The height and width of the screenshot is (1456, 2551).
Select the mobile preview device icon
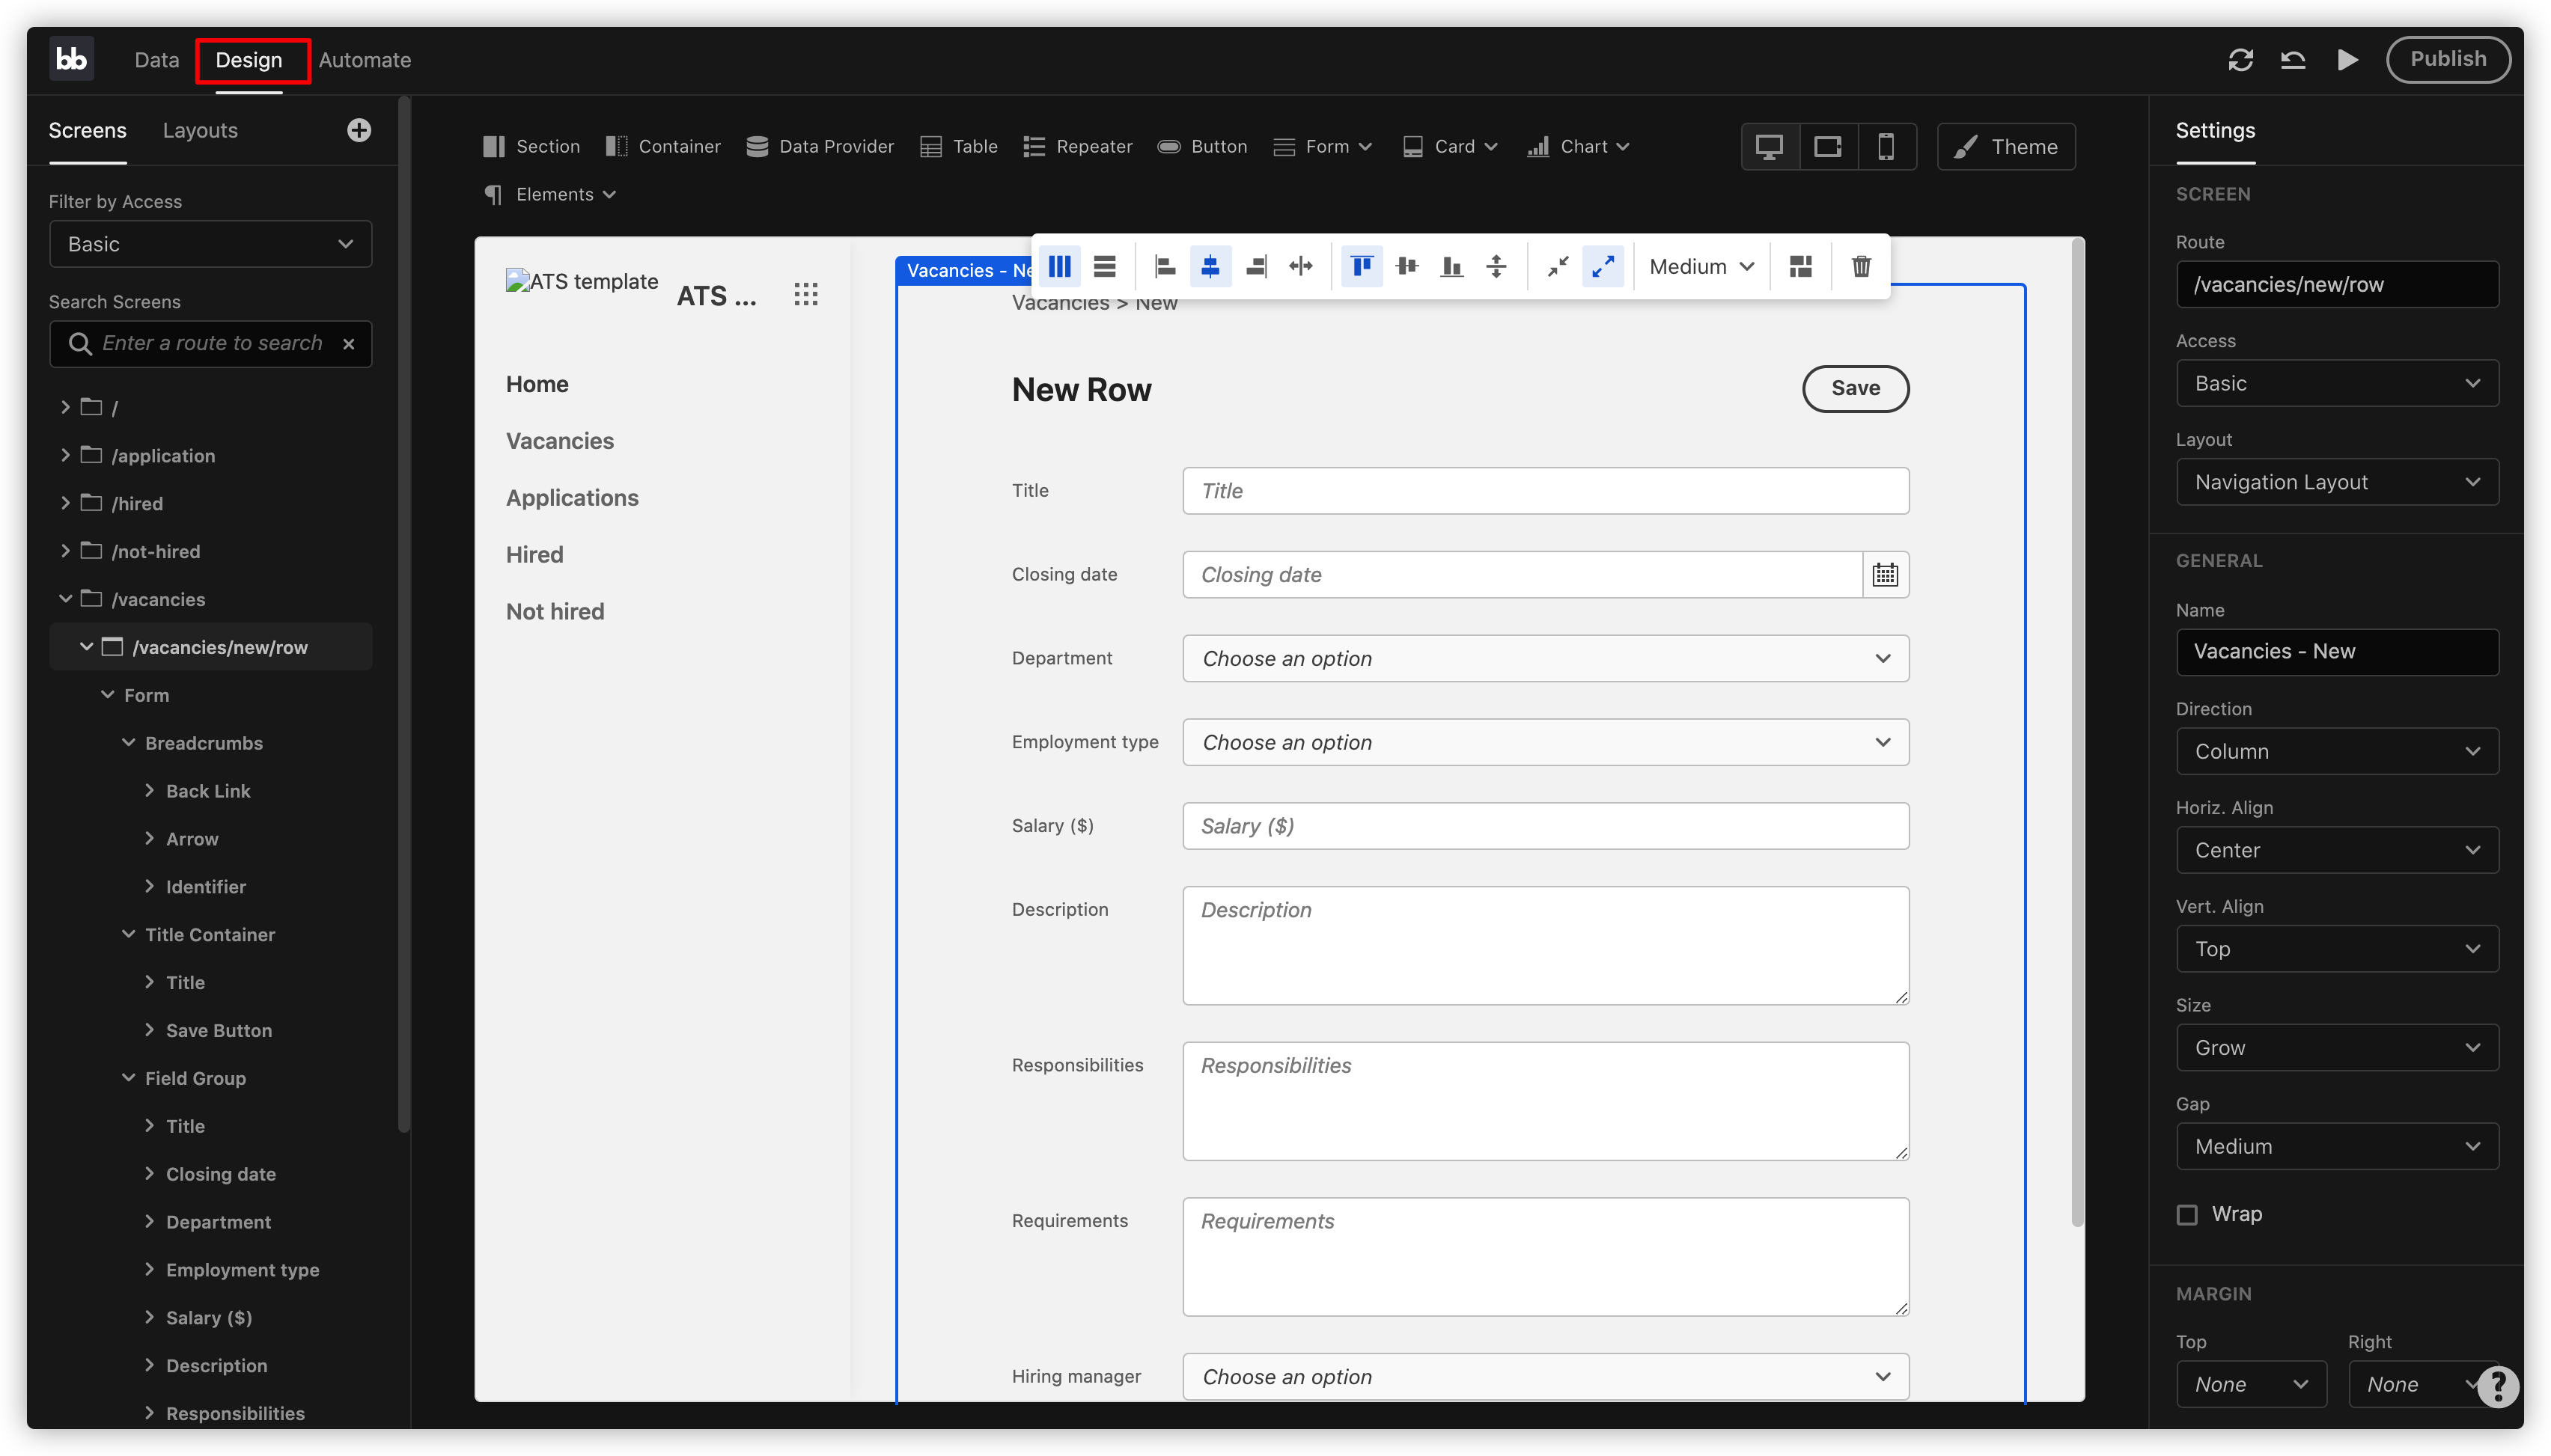click(1885, 147)
